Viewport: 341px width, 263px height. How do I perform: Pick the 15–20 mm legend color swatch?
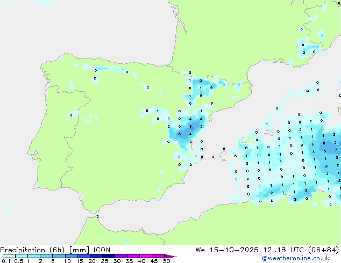pos(83,256)
